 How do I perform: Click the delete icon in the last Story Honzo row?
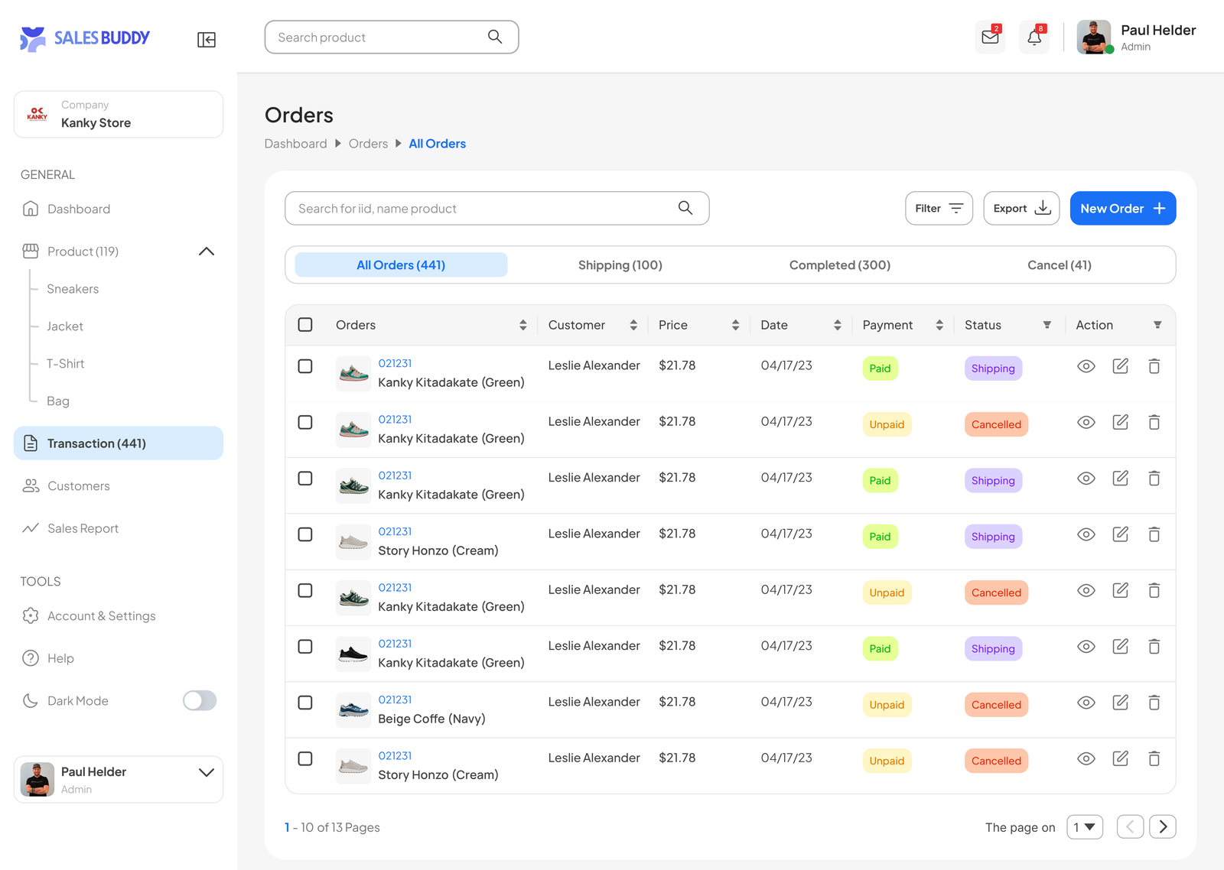click(1154, 758)
